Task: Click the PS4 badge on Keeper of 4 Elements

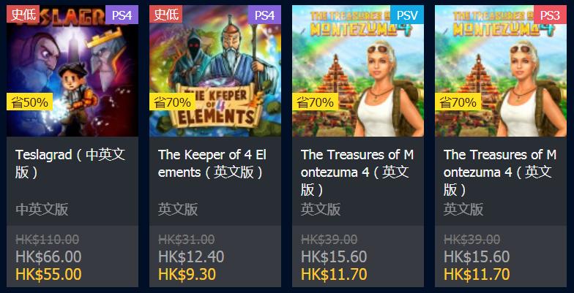Action: (264, 15)
